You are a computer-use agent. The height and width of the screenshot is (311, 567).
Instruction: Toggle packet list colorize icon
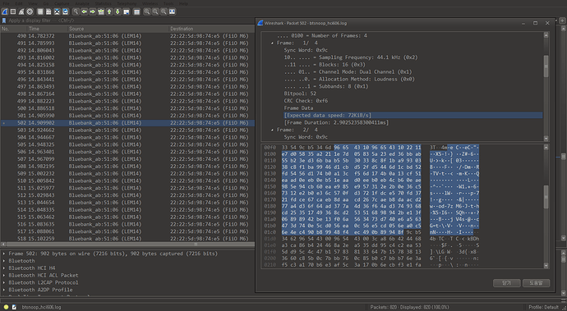[136, 11]
